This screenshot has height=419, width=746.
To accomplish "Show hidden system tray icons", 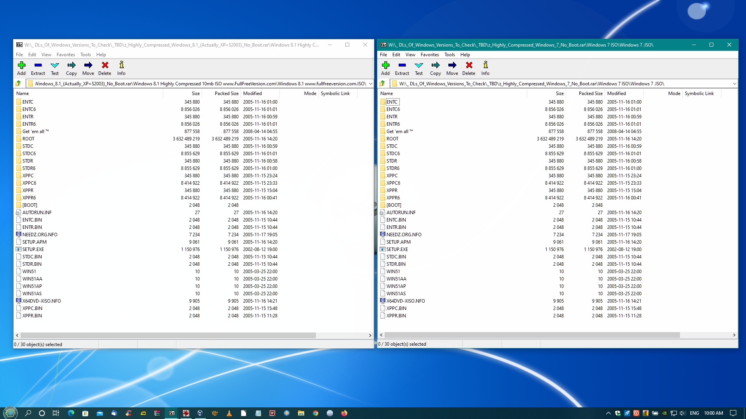I will tap(608, 413).
